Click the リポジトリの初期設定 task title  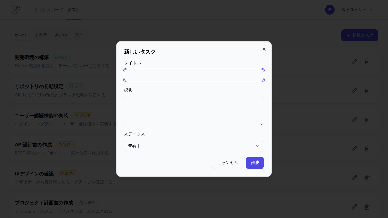[x=39, y=87]
